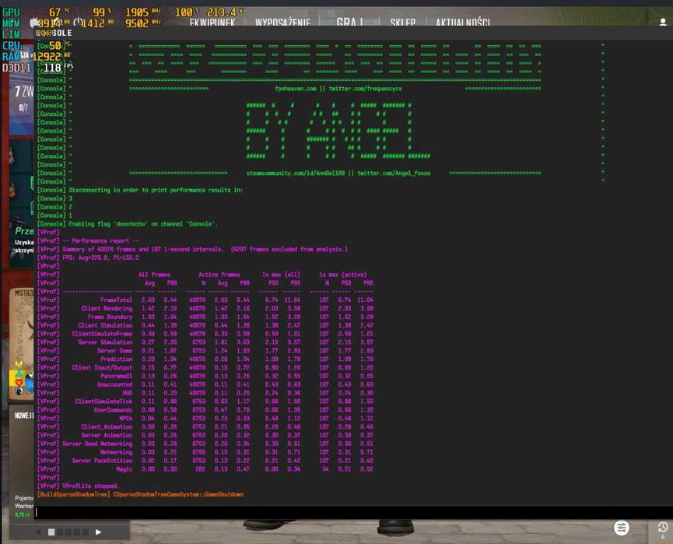Click the Client Input/Output row label
This screenshot has height=544, width=673.
pyautogui.click(x=102, y=367)
